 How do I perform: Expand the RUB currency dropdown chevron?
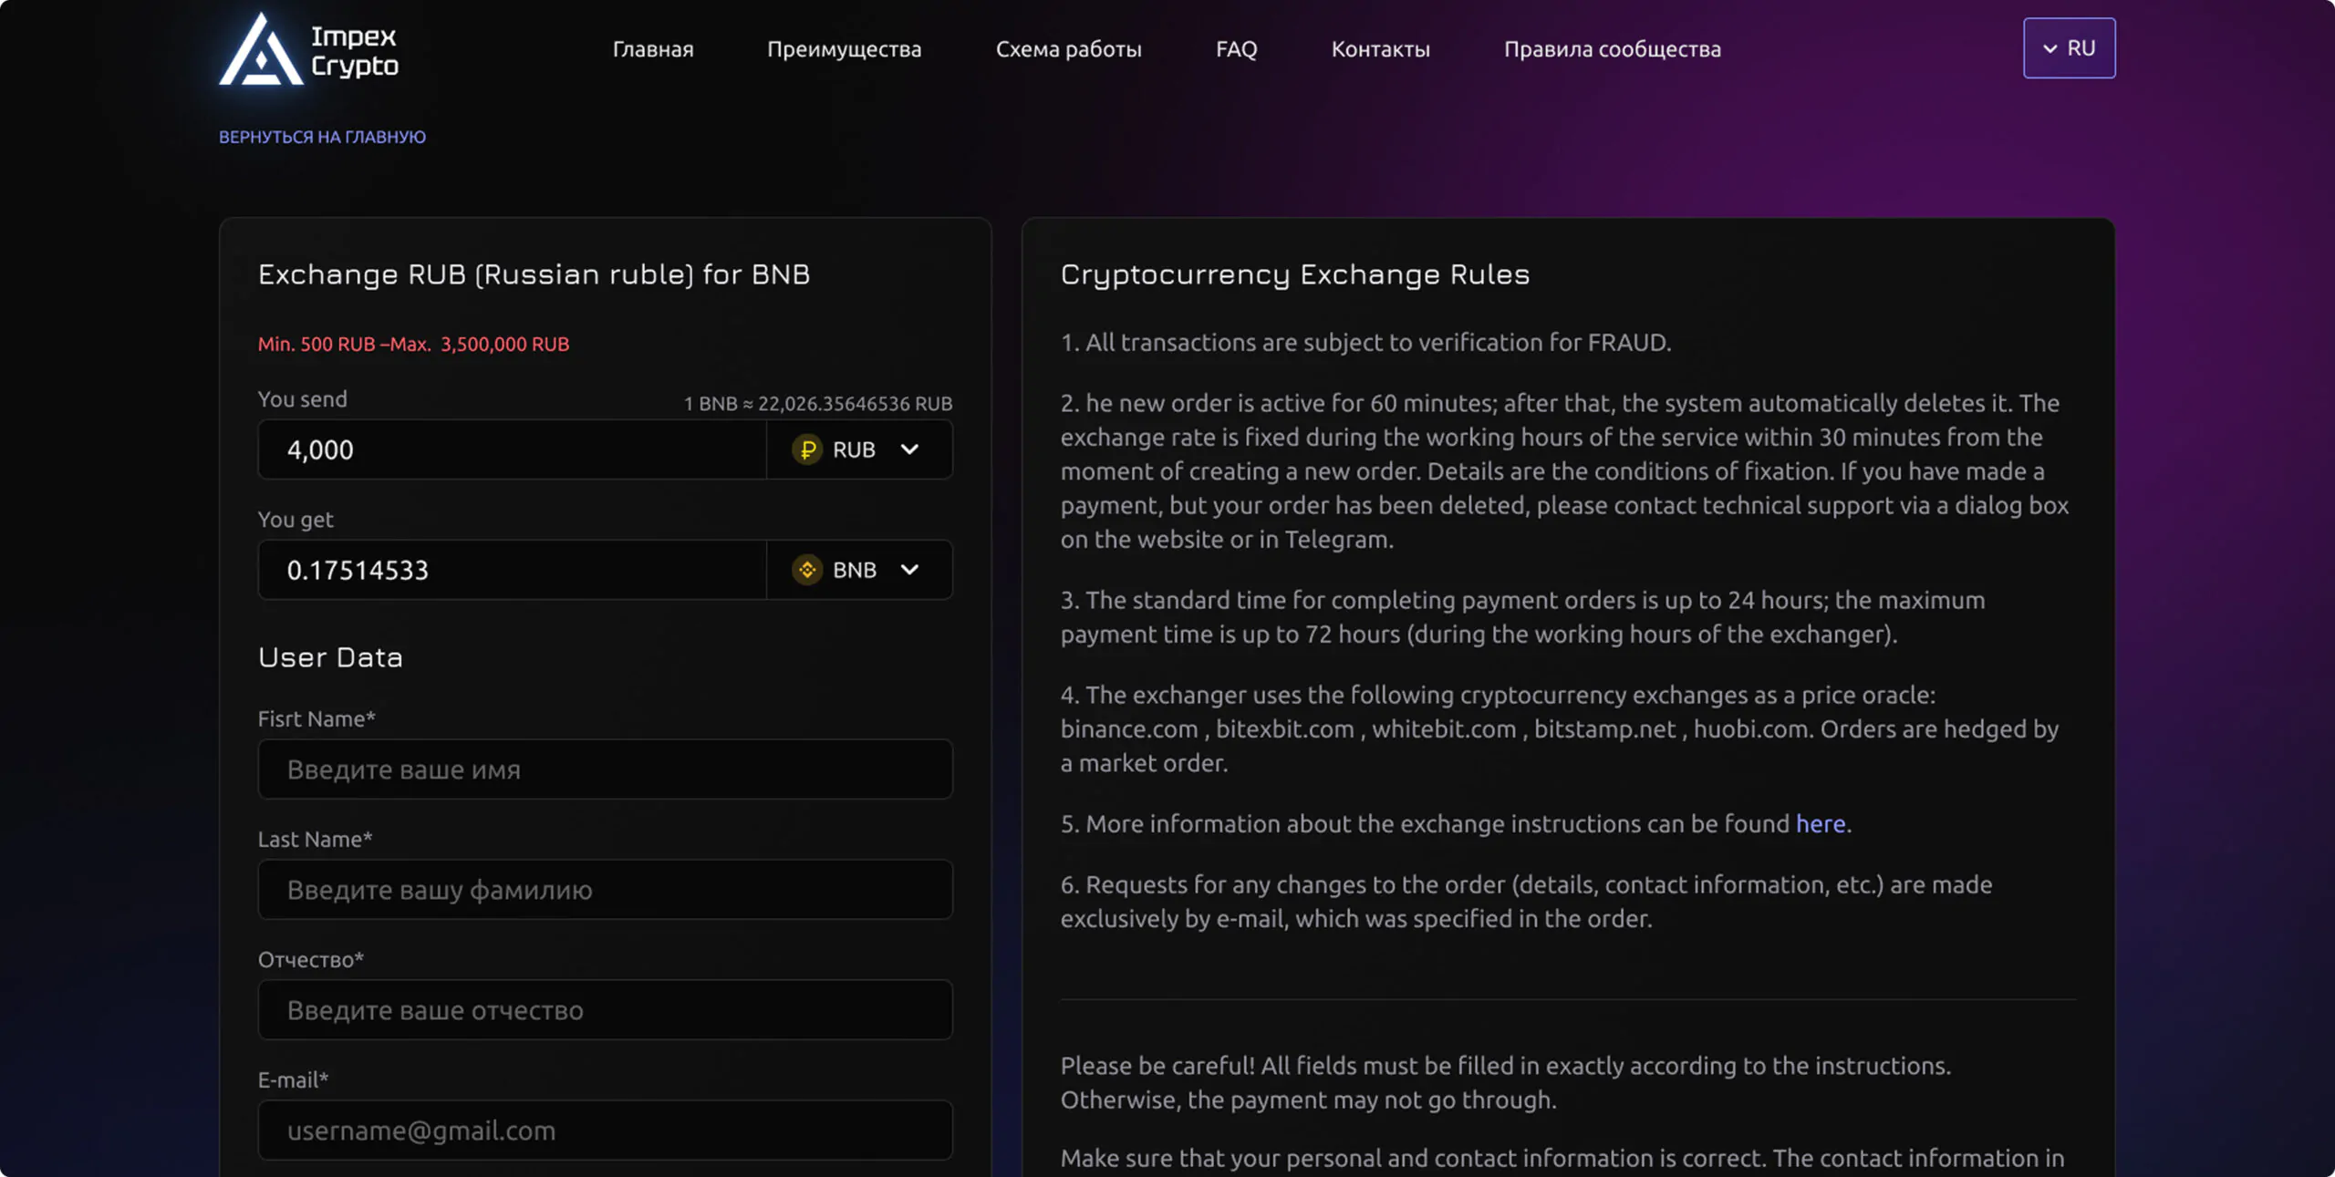pos(909,449)
